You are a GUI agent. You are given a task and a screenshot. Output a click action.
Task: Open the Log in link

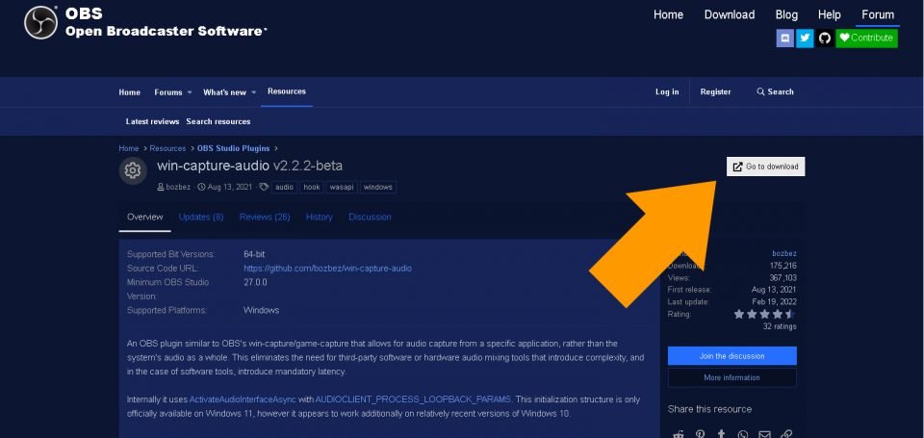pyautogui.click(x=667, y=92)
